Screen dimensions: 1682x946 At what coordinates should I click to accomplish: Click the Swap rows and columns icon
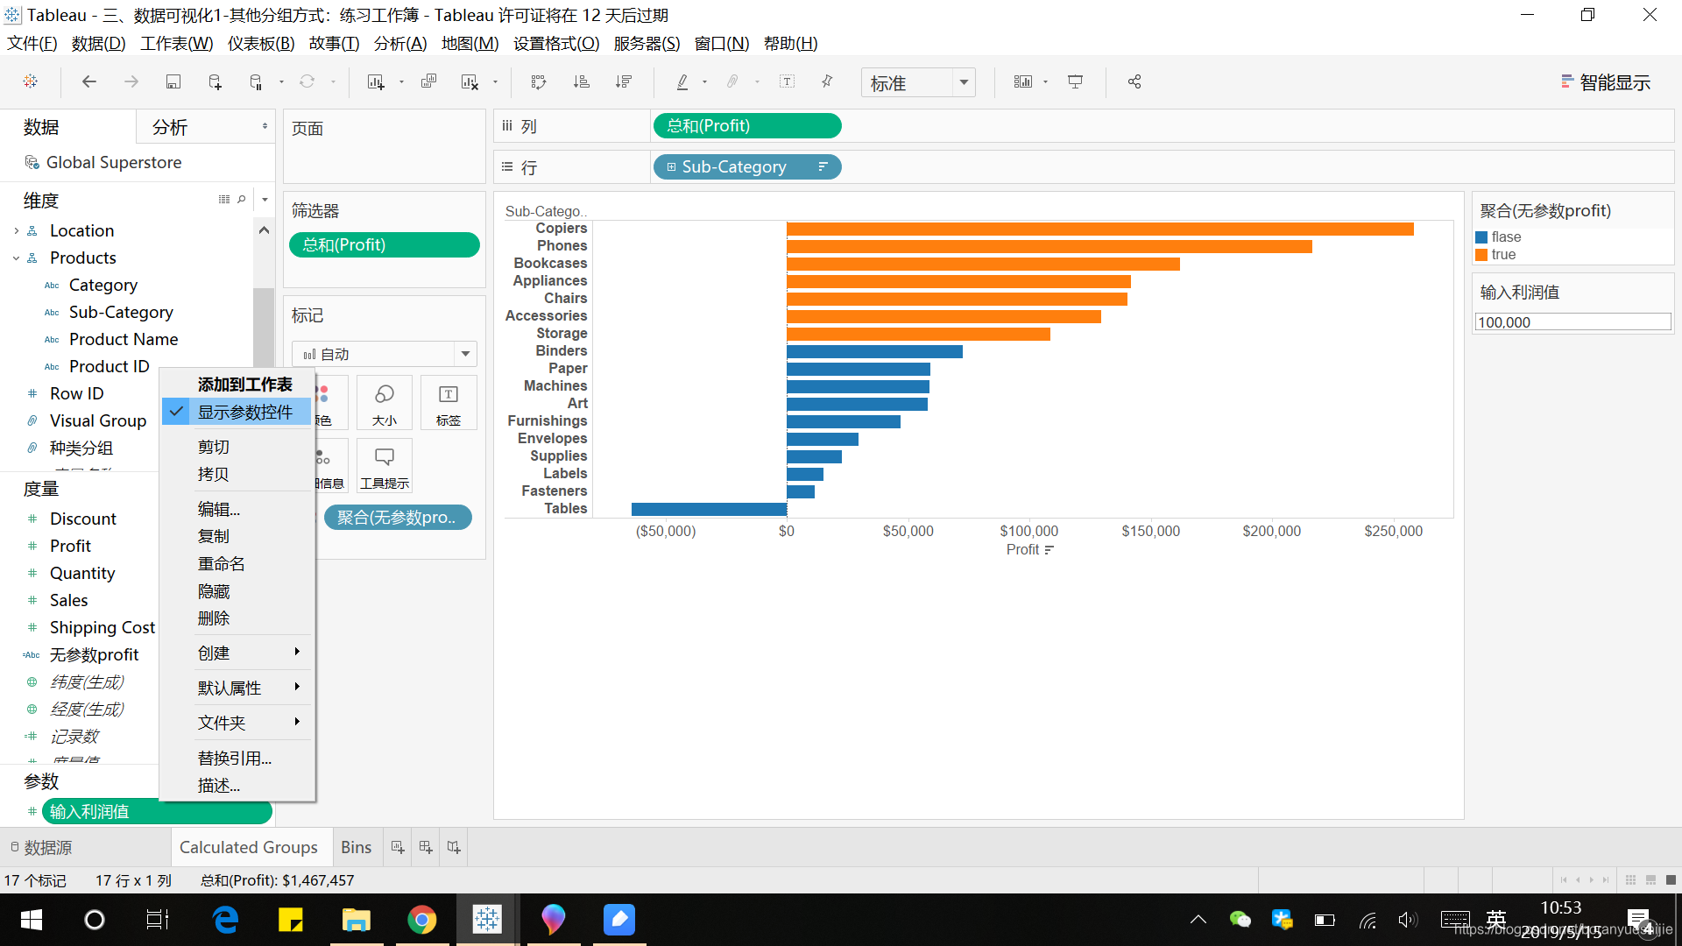pyautogui.click(x=537, y=82)
